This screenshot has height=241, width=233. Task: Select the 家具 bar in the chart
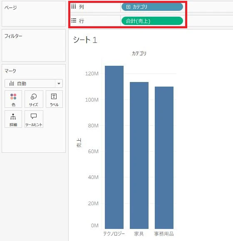(x=139, y=155)
